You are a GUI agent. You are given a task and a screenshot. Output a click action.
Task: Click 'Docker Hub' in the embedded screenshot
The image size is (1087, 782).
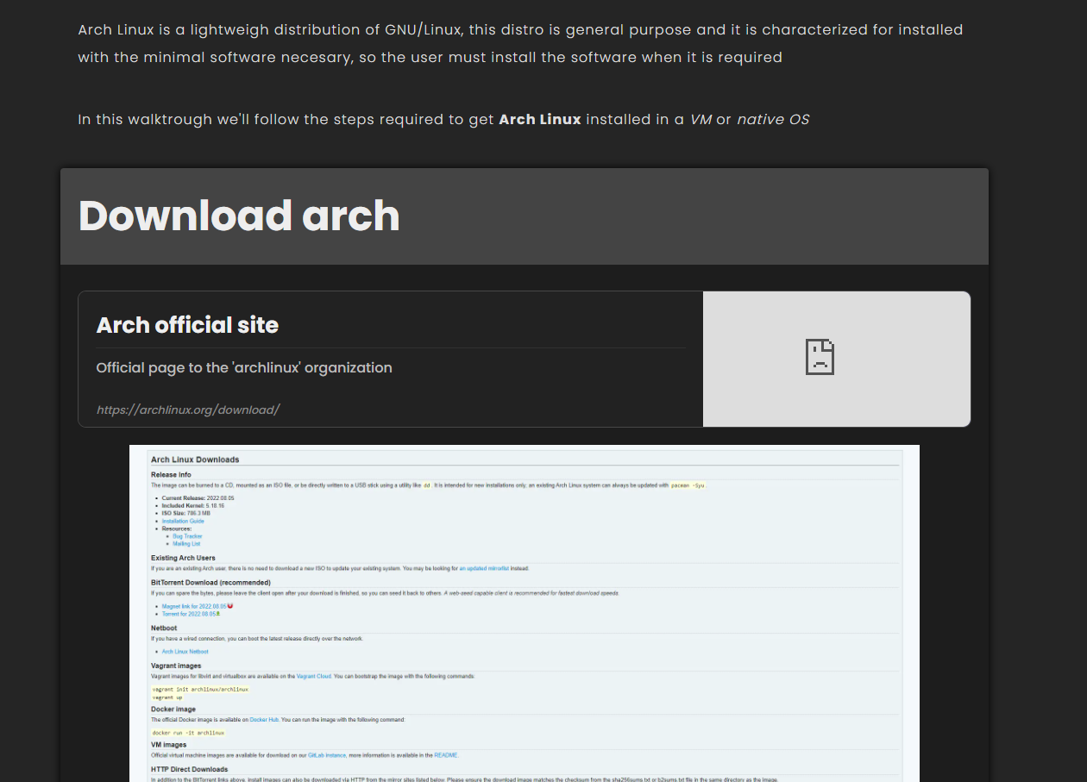coord(264,719)
